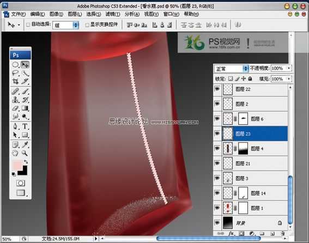Select the Path Selection tool

15,135
